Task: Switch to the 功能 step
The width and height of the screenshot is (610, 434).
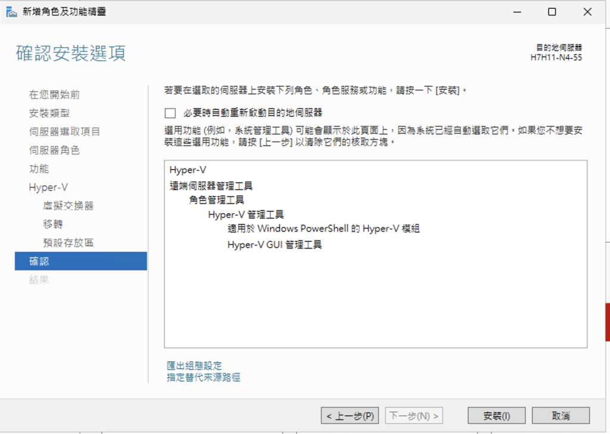Action: pos(39,168)
